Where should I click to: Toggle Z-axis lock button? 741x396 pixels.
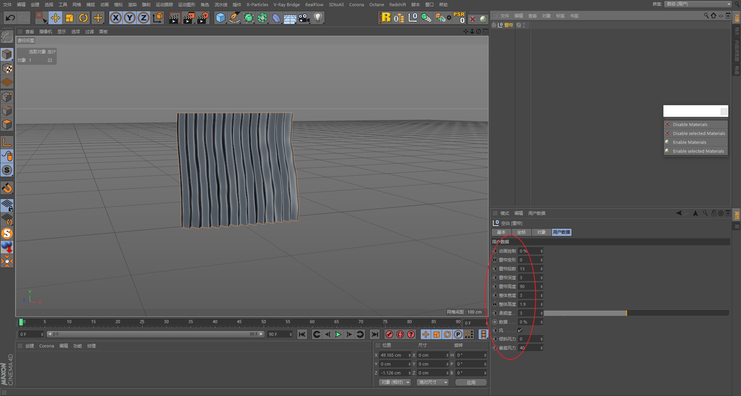(x=143, y=18)
